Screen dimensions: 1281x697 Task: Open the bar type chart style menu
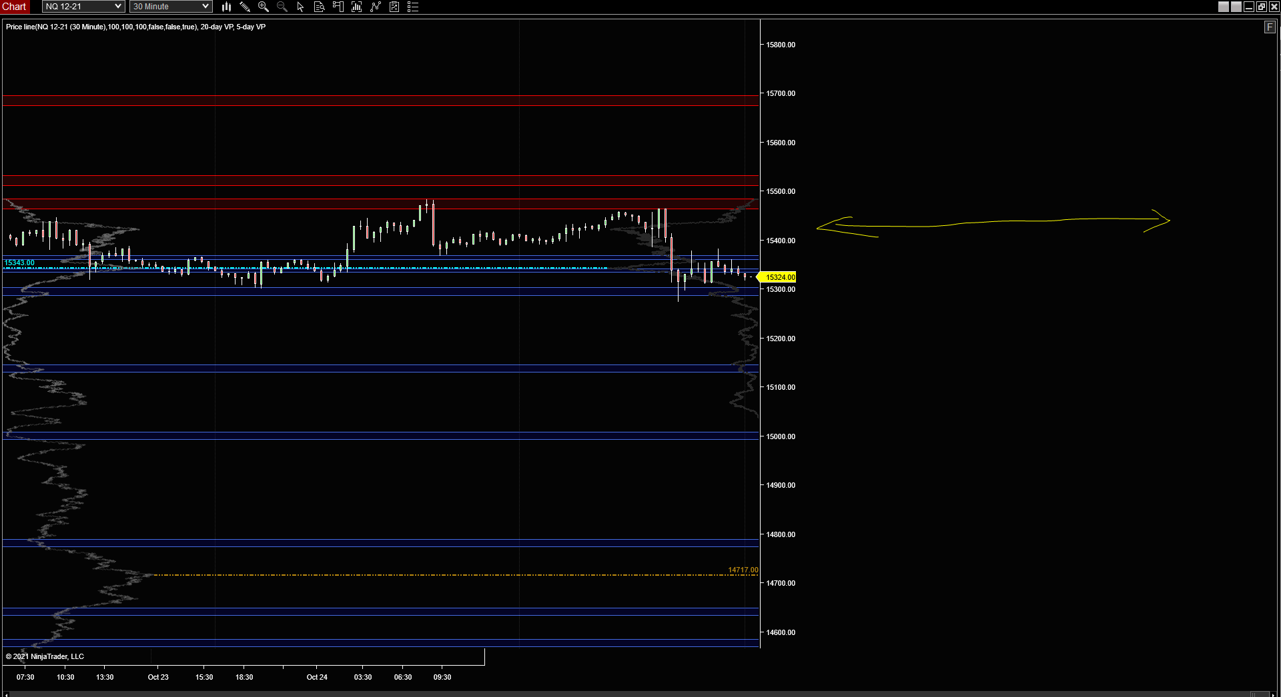226,7
